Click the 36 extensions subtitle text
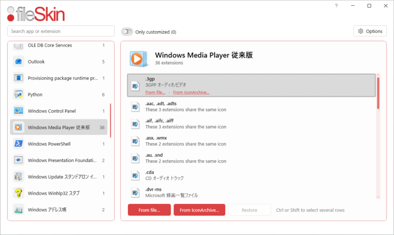Viewport: 394px width, 235px height. coord(169,63)
